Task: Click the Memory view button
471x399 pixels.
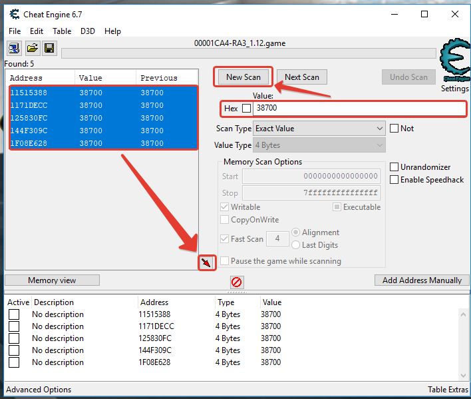Action: (x=52, y=280)
